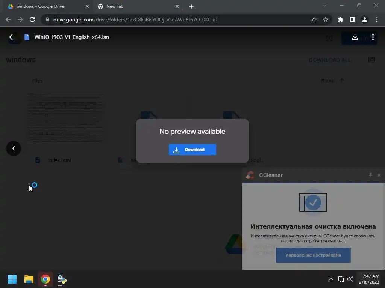The width and height of the screenshot is (385, 288).
Task: Sort by Name column header
Action: tap(327, 81)
